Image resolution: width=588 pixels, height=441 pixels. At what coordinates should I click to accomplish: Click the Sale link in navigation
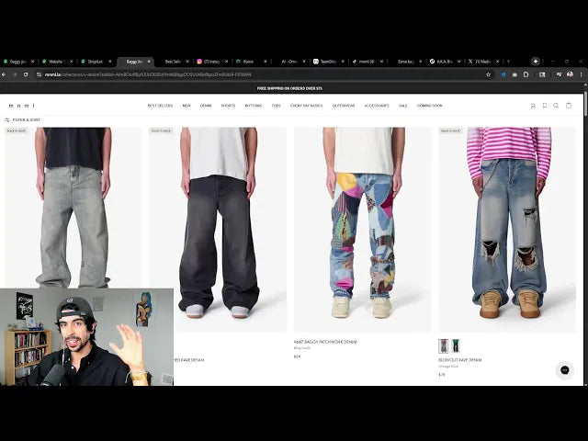click(402, 106)
